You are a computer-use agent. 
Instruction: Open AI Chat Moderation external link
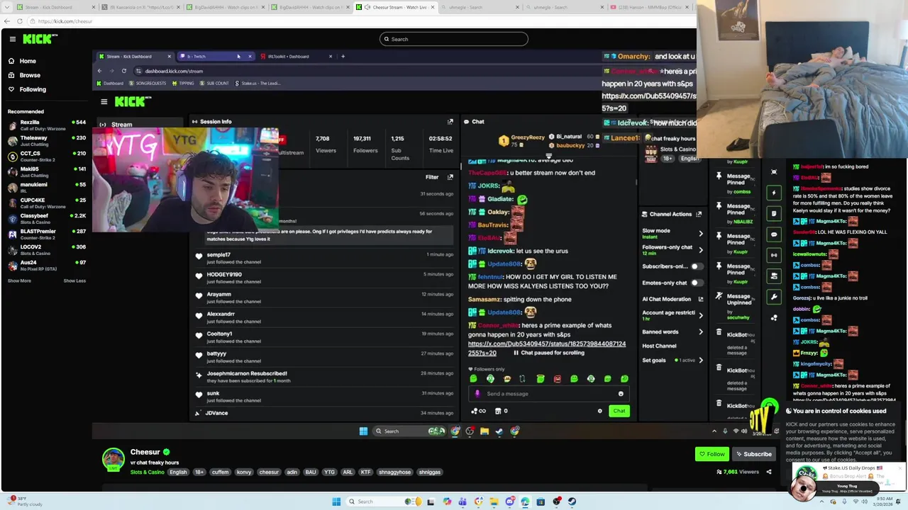[x=701, y=299]
